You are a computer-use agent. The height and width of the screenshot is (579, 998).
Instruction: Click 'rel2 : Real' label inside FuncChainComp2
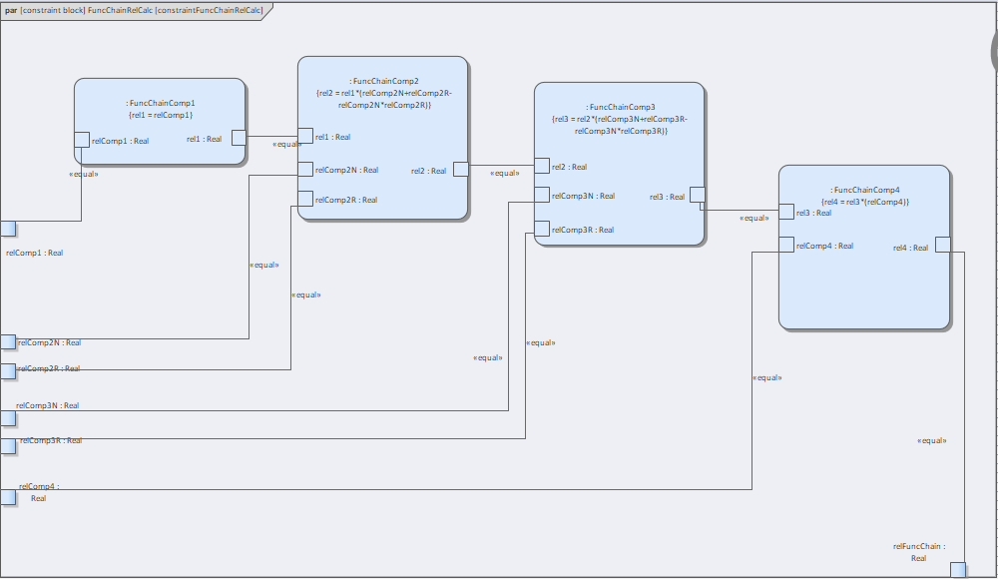[x=429, y=171]
